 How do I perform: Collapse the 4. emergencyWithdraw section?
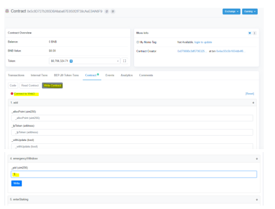click(x=257, y=159)
